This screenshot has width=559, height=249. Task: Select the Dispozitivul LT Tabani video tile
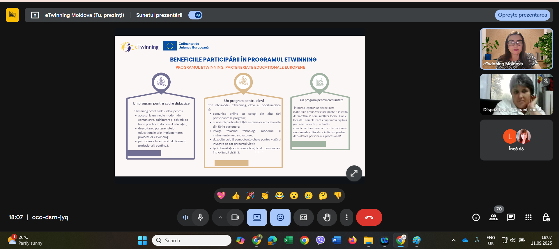pos(516,95)
